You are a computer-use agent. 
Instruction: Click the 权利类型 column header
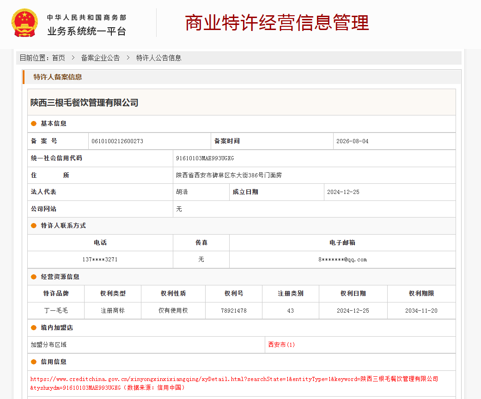pyautogui.click(x=113, y=294)
